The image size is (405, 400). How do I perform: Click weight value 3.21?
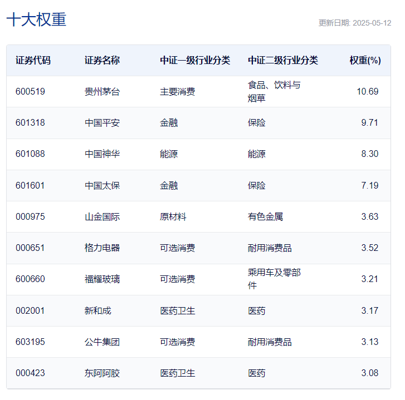(x=369, y=279)
